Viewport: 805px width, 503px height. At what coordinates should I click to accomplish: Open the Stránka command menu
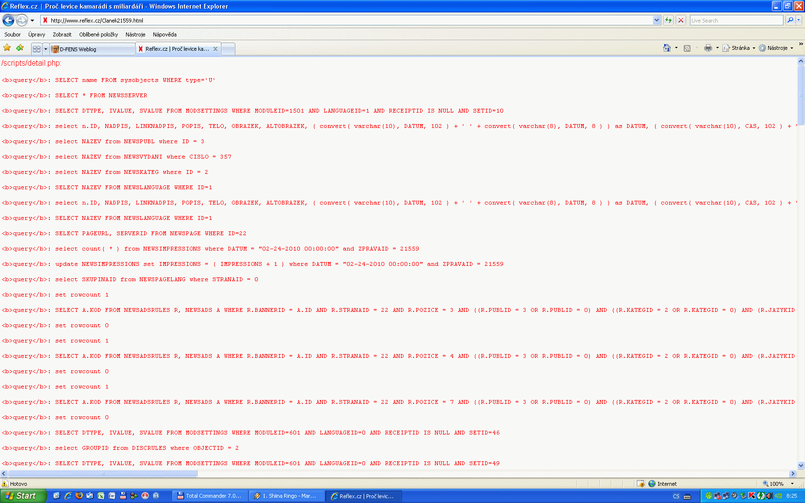pyautogui.click(x=739, y=48)
